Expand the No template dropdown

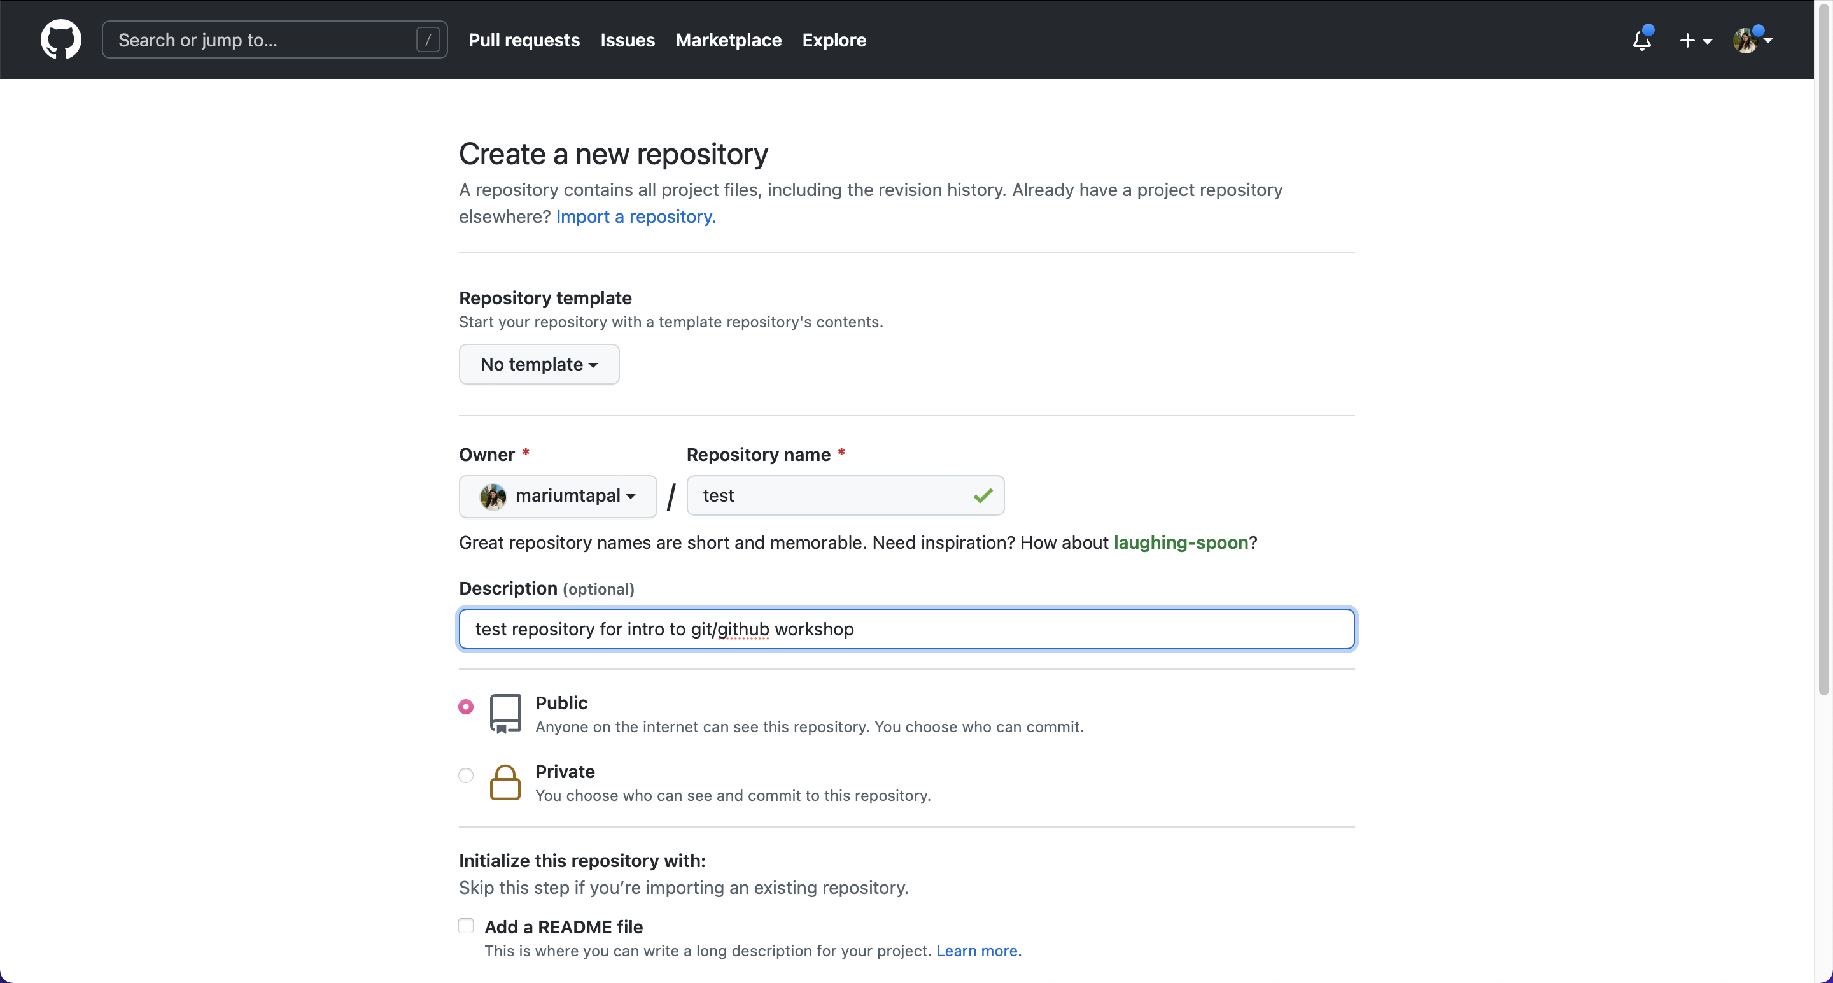[x=539, y=364]
